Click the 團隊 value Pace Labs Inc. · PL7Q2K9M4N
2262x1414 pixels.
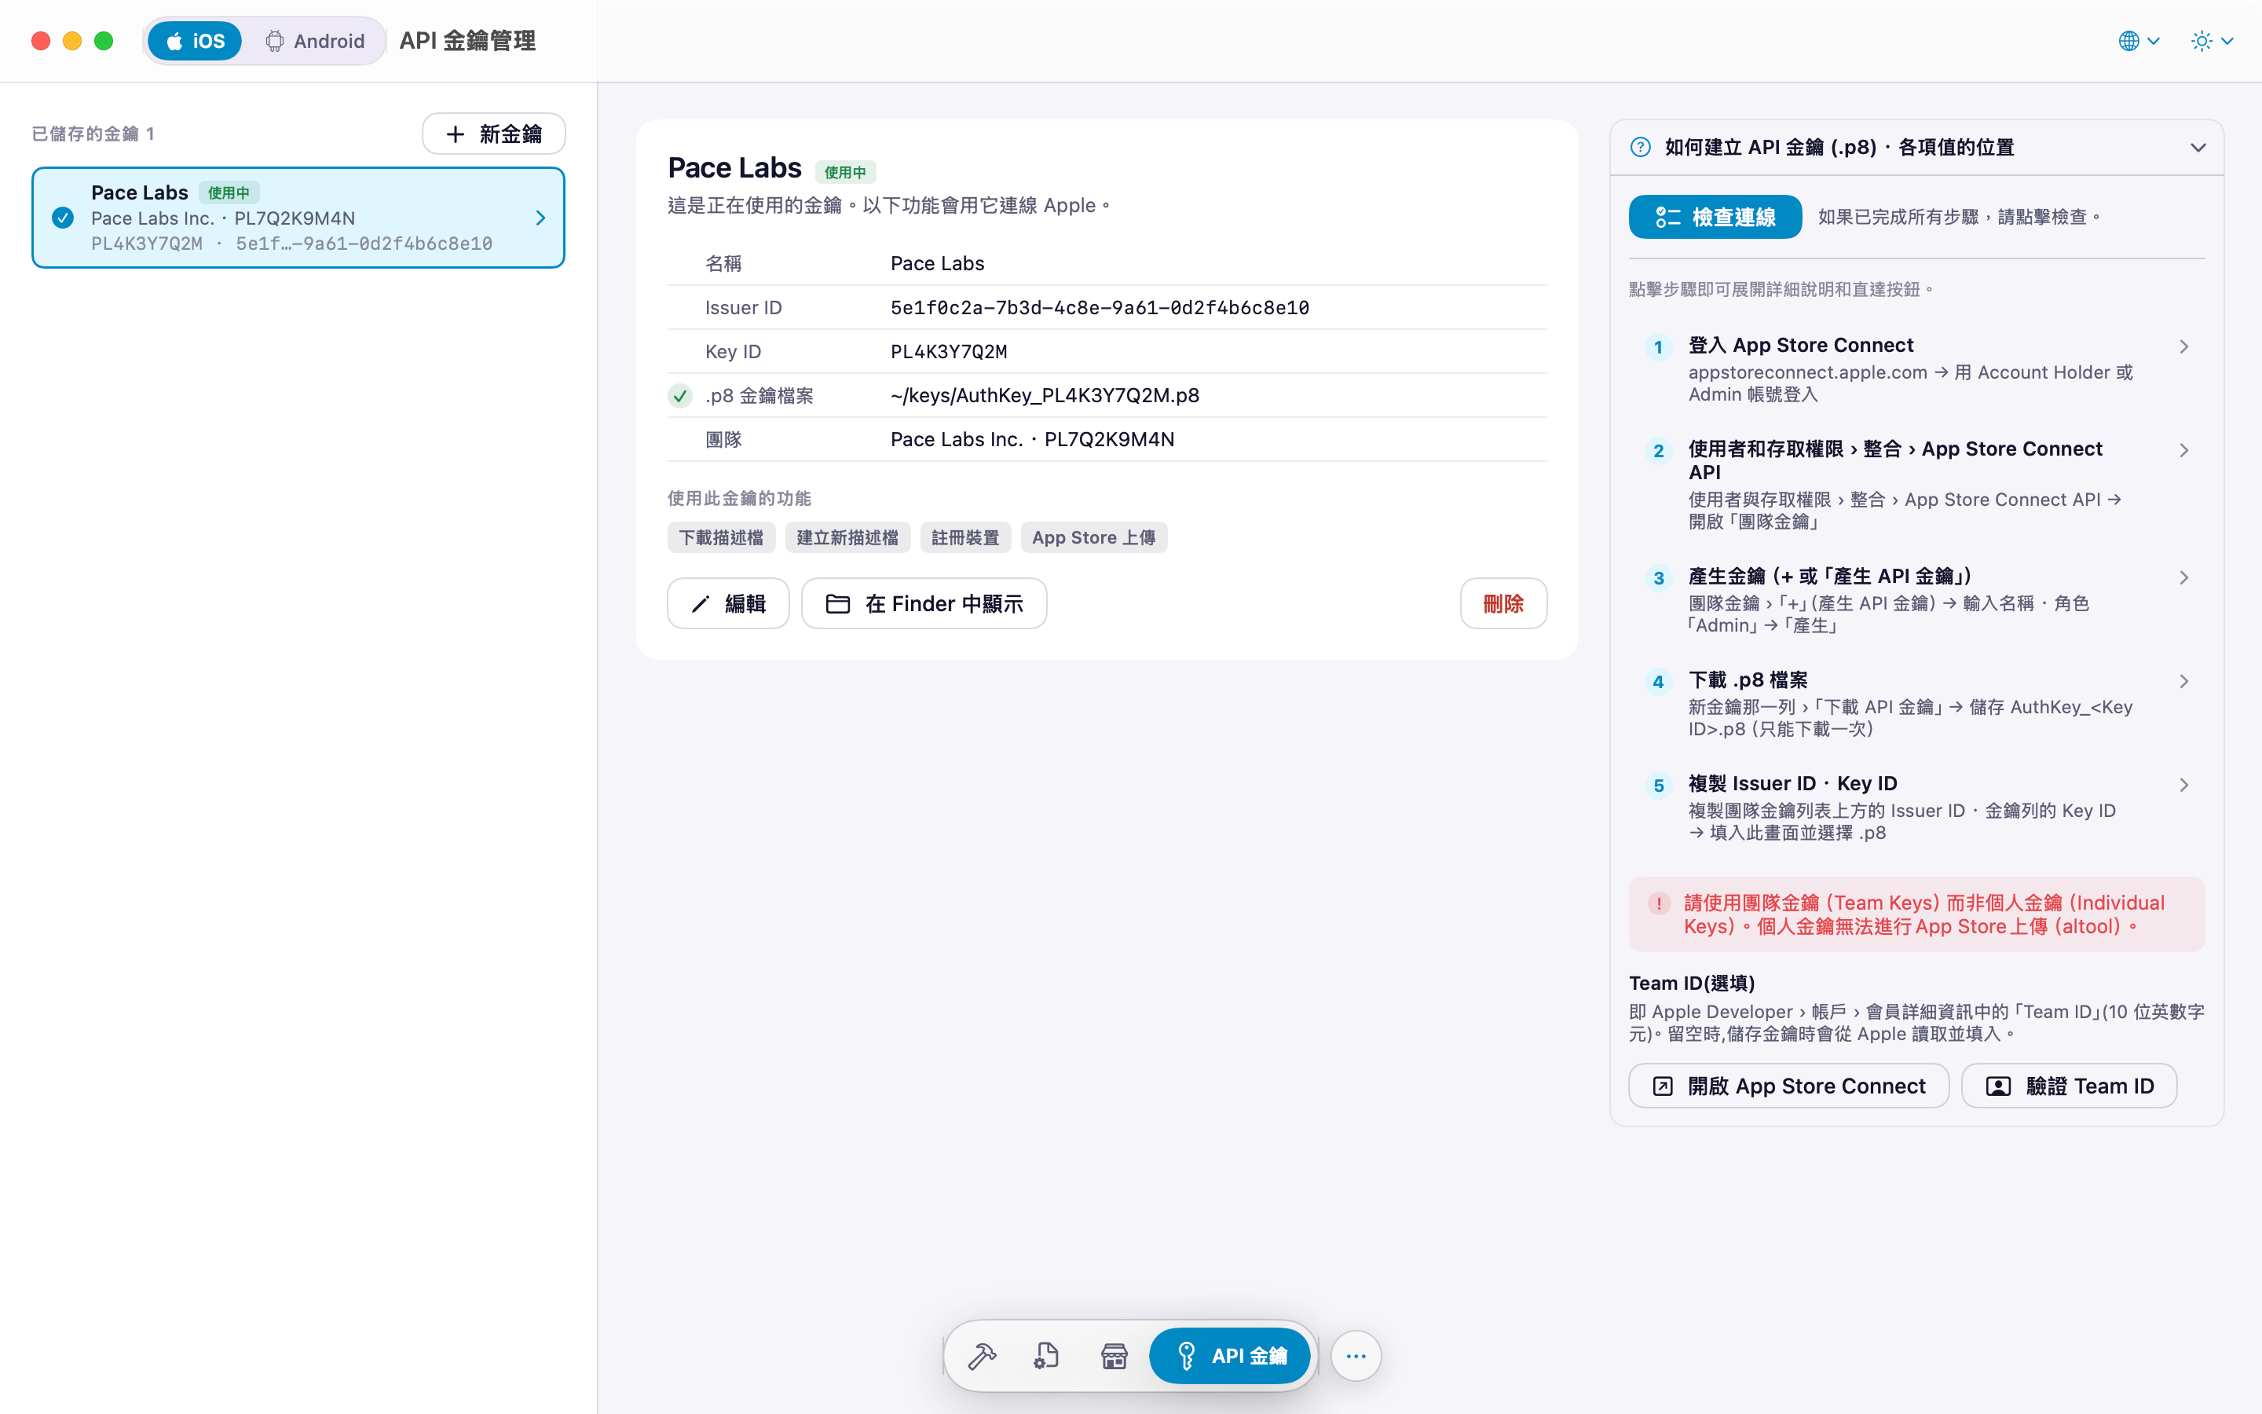click(x=1032, y=440)
